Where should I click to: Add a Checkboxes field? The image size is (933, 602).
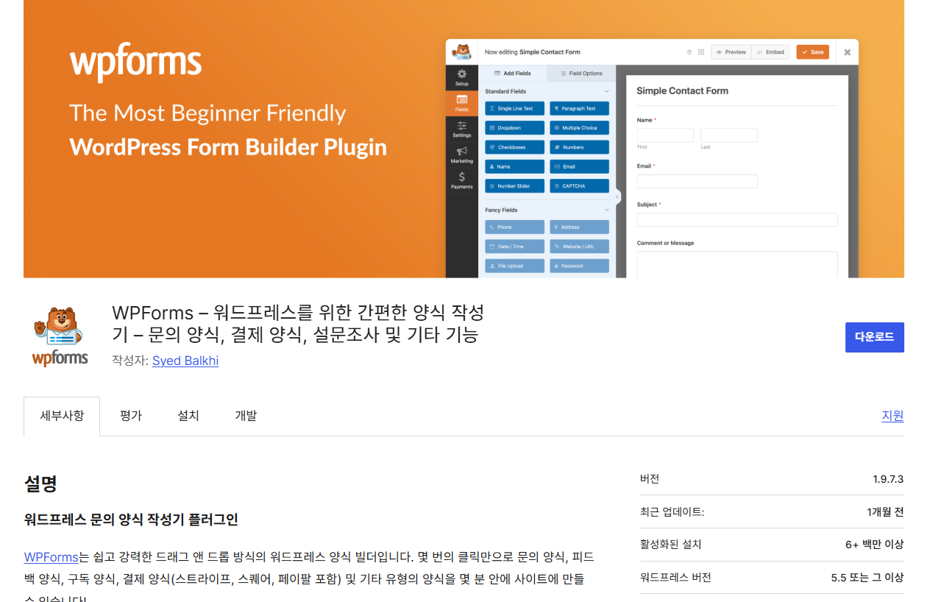(x=515, y=147)
